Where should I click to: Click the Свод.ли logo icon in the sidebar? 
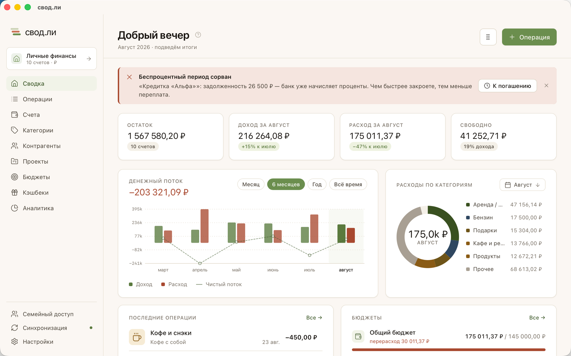15,32
